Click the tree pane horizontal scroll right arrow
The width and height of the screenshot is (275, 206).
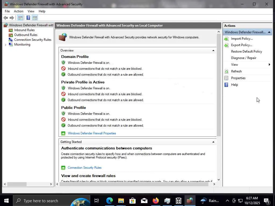(51, 184)
